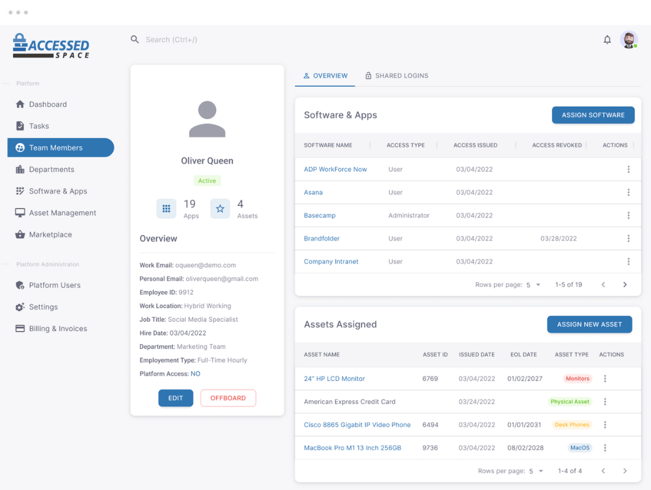Open rows per page dropdown in Software & Apps

(533, 285)
